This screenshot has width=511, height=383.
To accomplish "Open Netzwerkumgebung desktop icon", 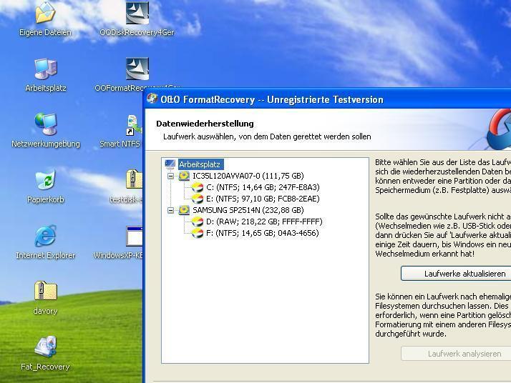I will [x=45, y=125].
